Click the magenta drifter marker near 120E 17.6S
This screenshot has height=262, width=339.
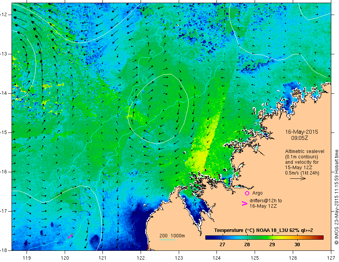[70, 236]
